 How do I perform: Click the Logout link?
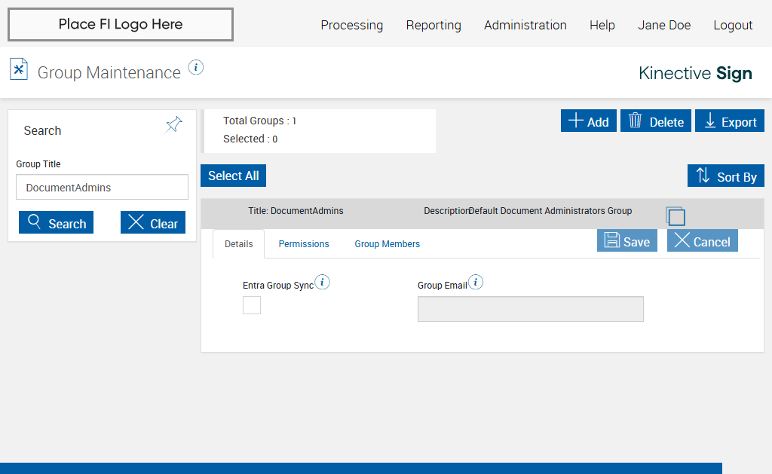733,25
